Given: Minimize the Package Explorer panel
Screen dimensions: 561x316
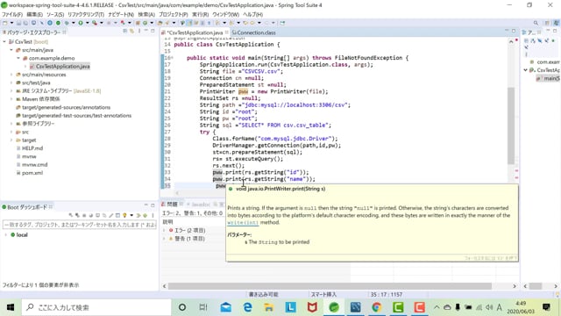Looking at the screenshot, I should [146, 31].
